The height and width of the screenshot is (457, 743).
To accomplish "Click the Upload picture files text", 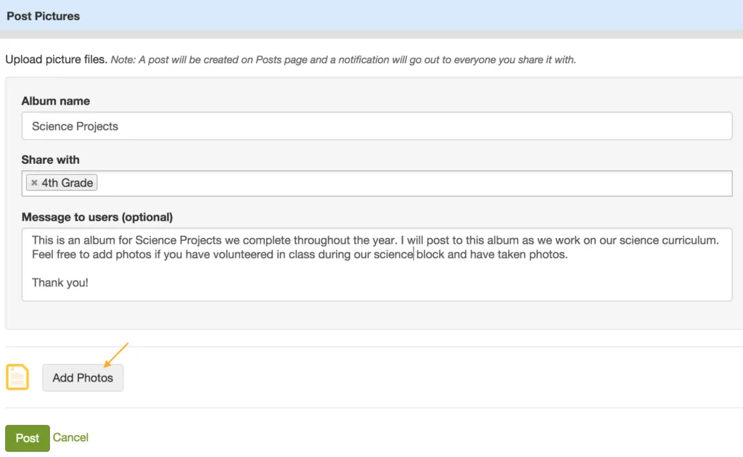I will tap(57, 59).
